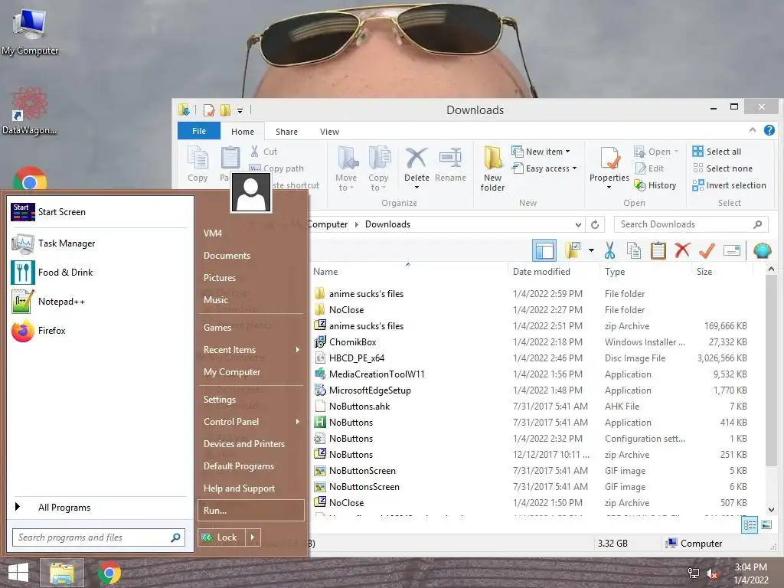
Task: Open Devices and Printers
Action: click(x=251, y=444)
